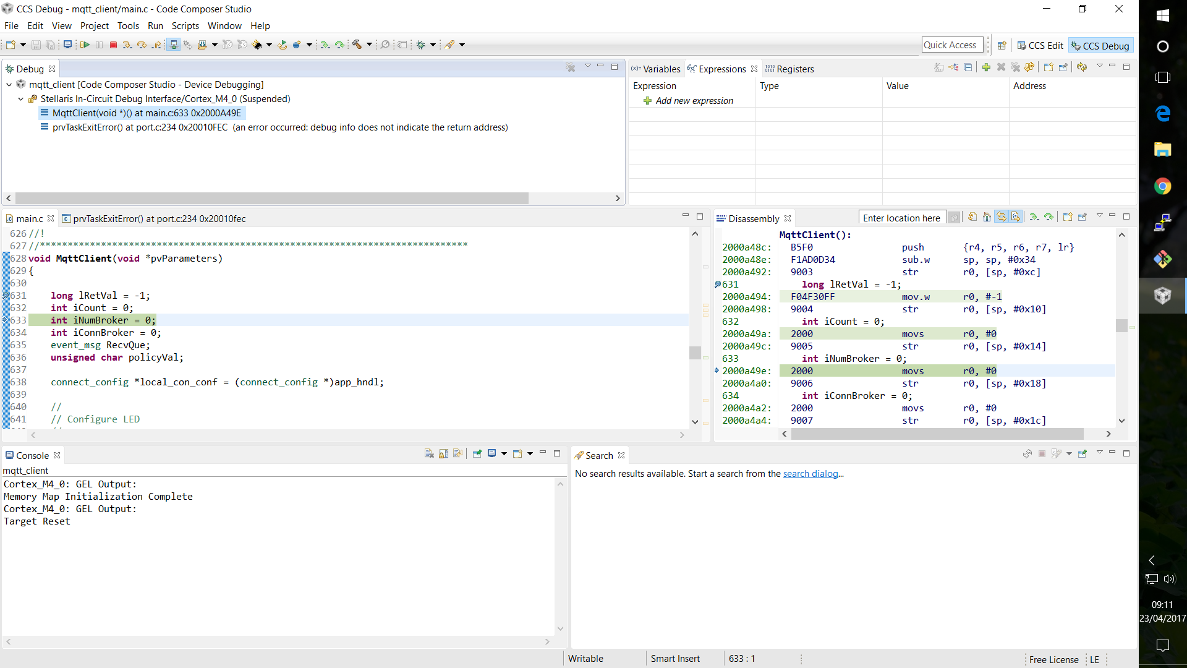Image resolution: width=1187 pixels, height=668 pixels.
Task: Resume the suspended debug session
Action: click(x=85, y=44)
